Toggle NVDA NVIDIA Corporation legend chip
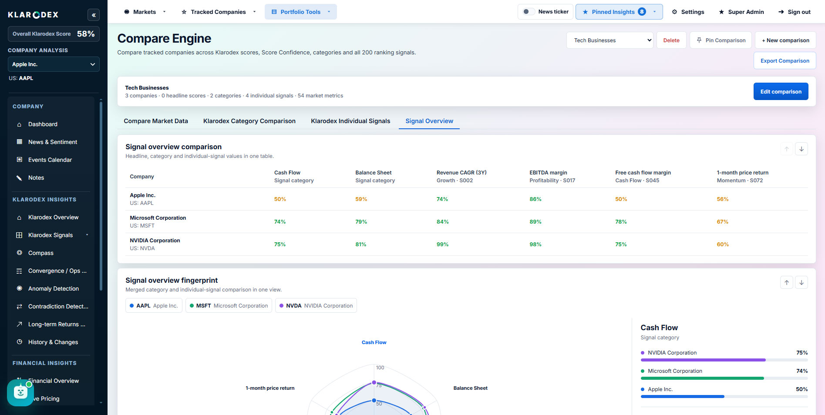Screen dimensions: 825x415 click(316, 305)
